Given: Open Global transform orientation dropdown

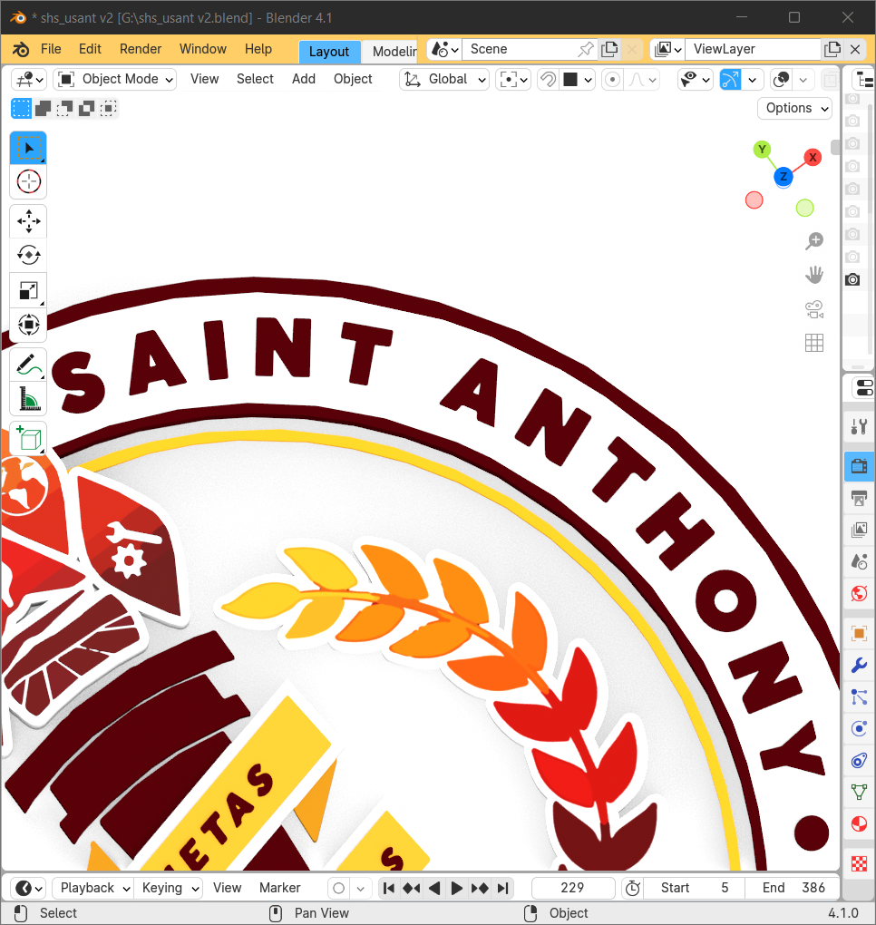Looking at the screenshot, I should [x=444, y=79].
